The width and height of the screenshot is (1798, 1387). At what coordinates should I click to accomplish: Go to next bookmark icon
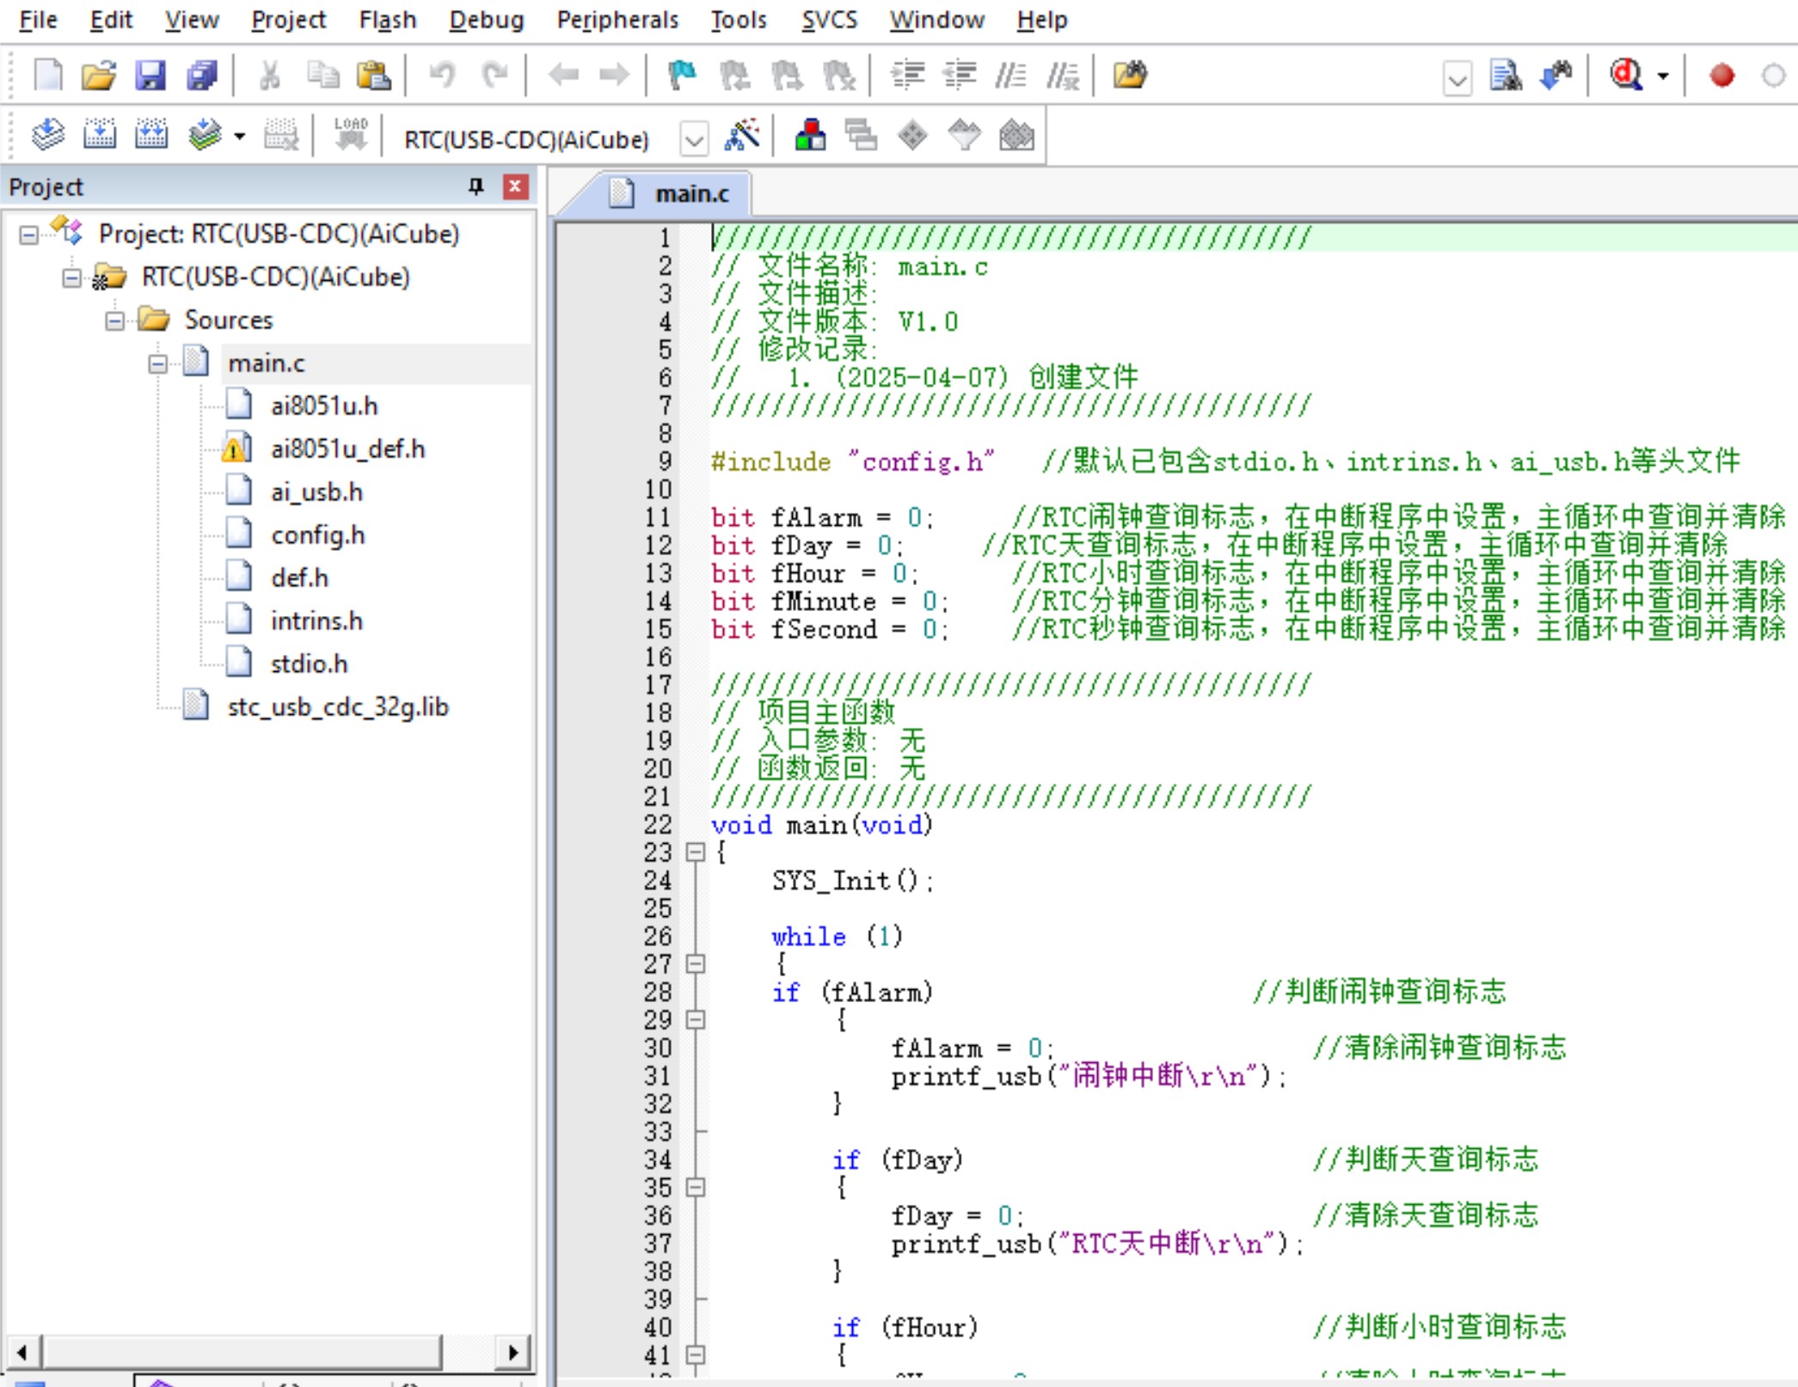787,75
